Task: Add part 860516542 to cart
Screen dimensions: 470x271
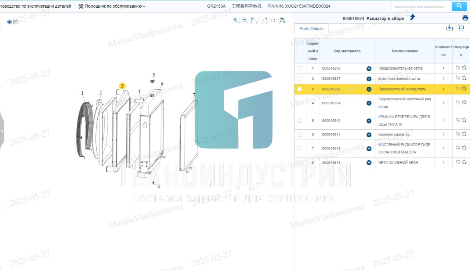Action: point(458,148)
